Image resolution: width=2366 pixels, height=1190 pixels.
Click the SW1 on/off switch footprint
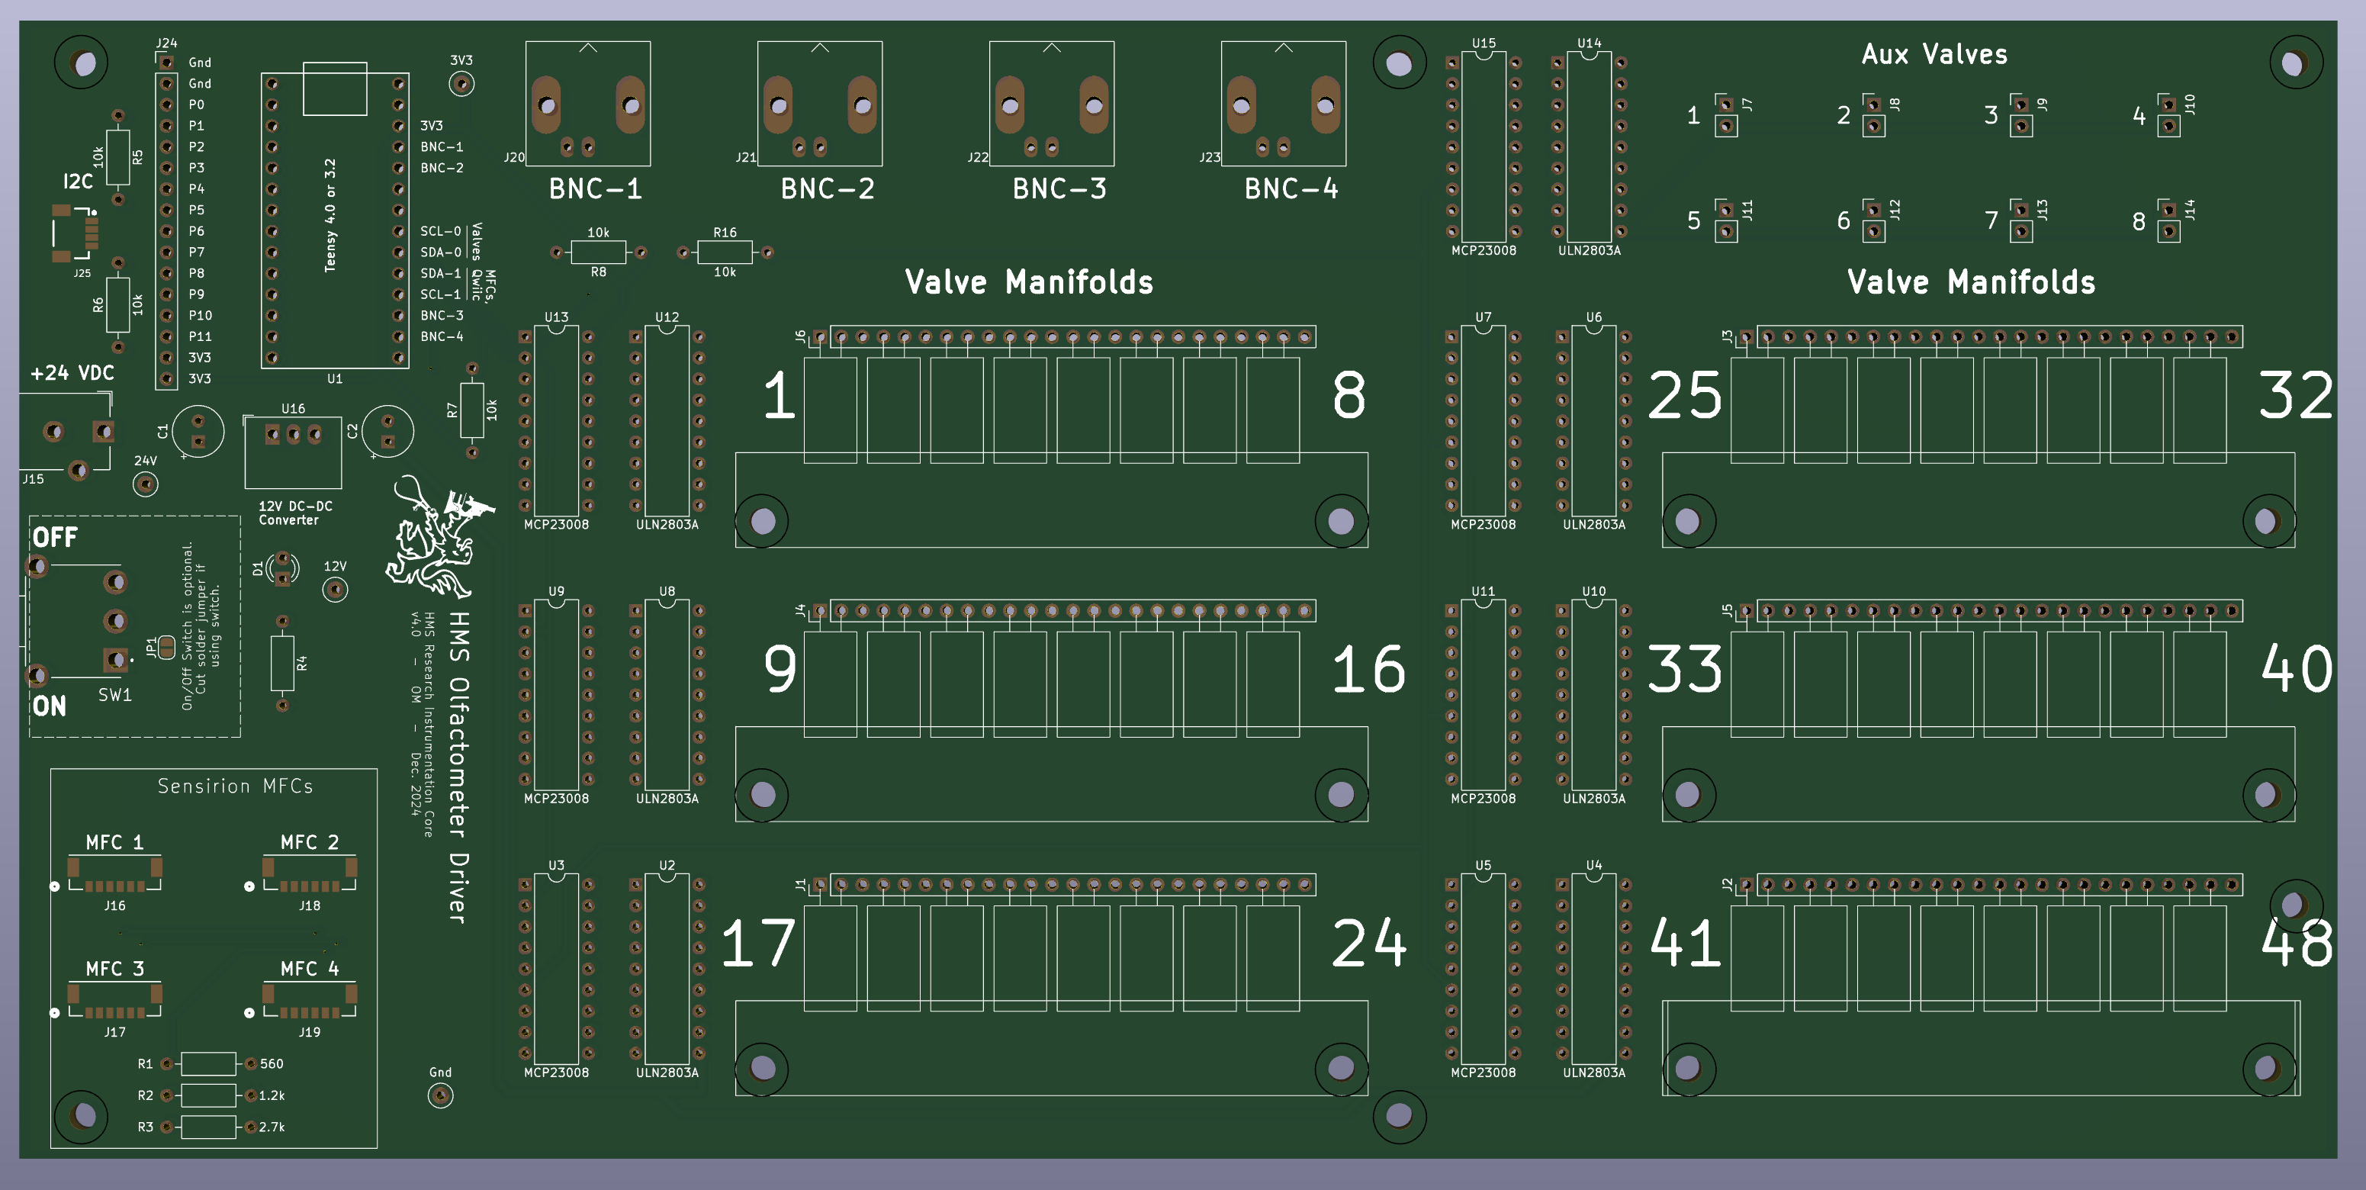(77, 620)
